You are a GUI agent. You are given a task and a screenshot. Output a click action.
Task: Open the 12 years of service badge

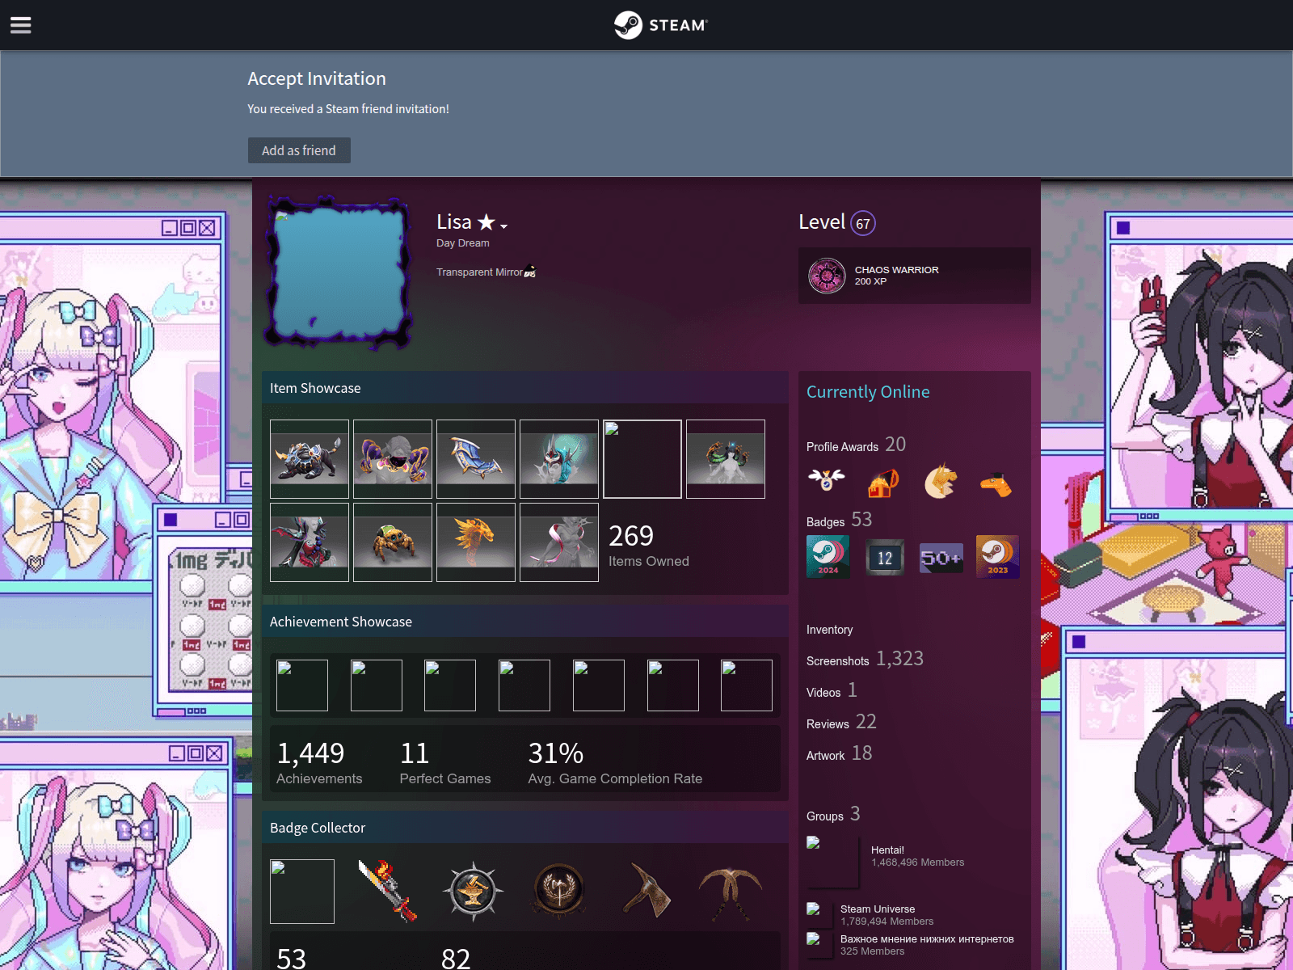click(x=885, y=557)
